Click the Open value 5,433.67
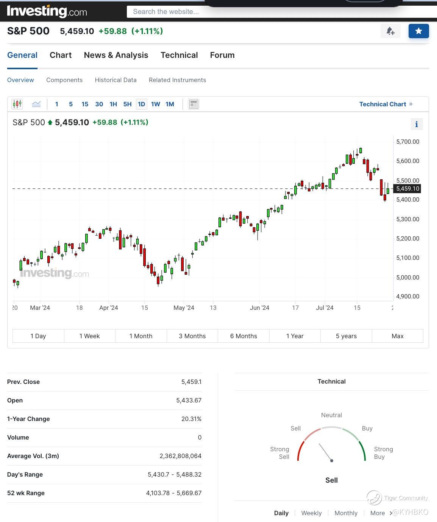Screen dimensions: 437x522 189,400
